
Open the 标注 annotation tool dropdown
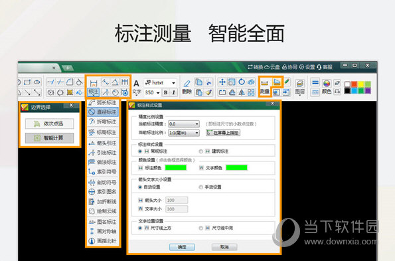(94, 92)
